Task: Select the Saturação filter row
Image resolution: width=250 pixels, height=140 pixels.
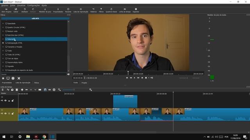Action: click(36, 39)
